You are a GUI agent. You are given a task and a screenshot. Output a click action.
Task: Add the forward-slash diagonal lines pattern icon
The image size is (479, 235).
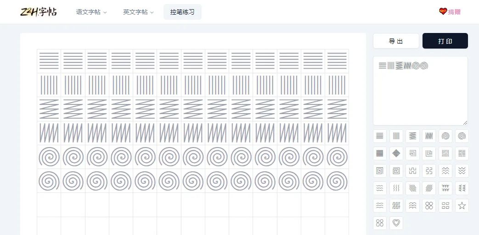pos(429,188)
